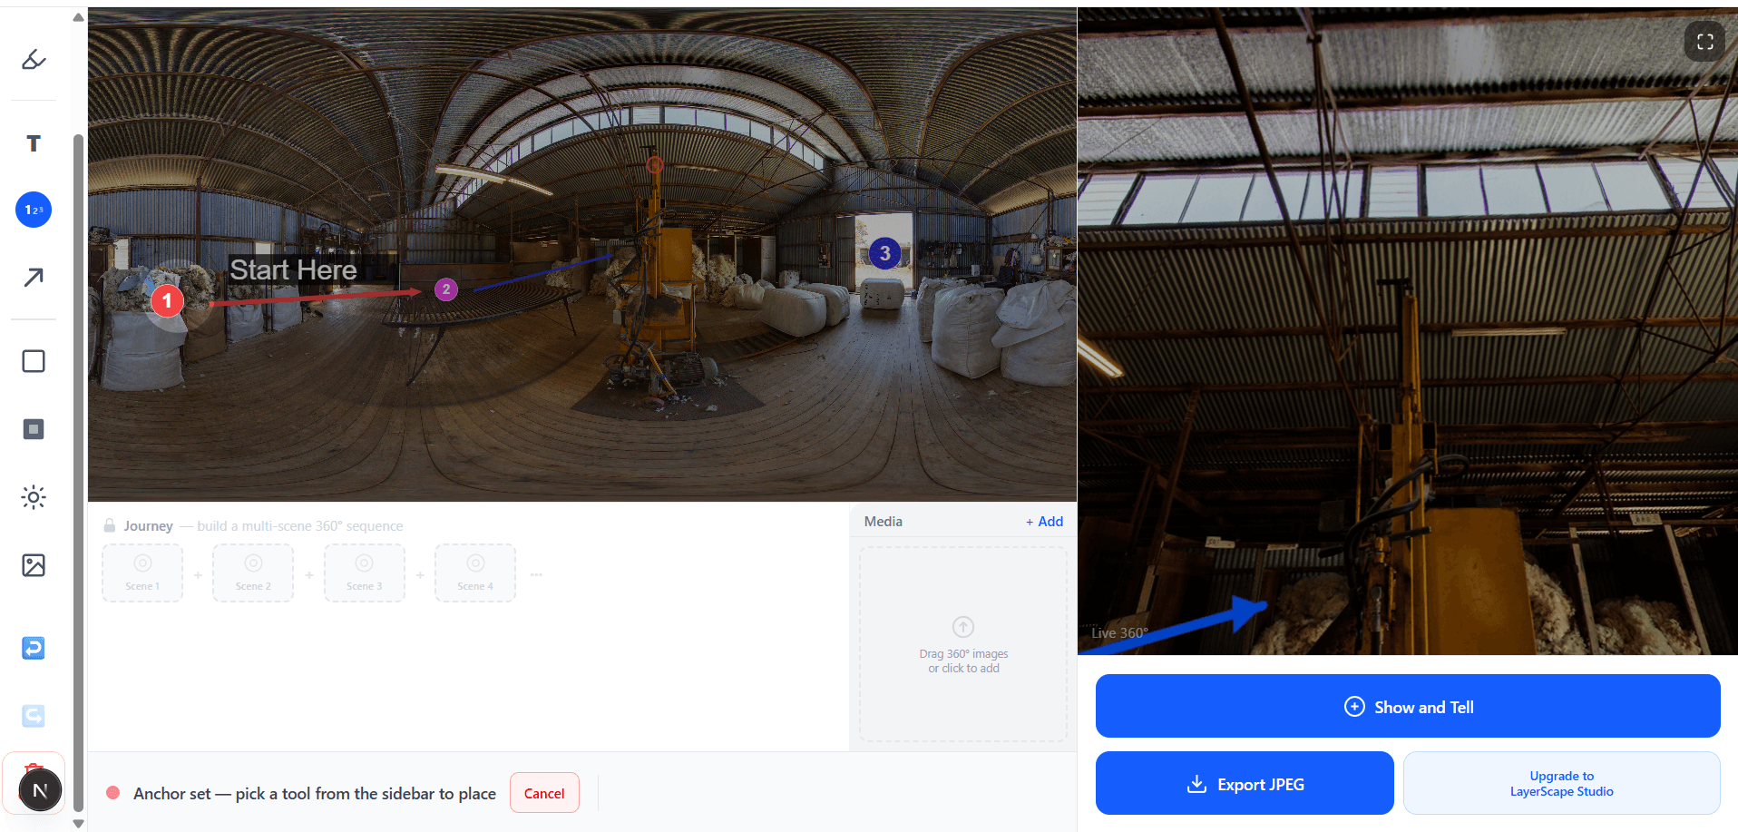Click the drop zone to add 360 images
This screenshot has height=832, width=1738.
[962, 644]
